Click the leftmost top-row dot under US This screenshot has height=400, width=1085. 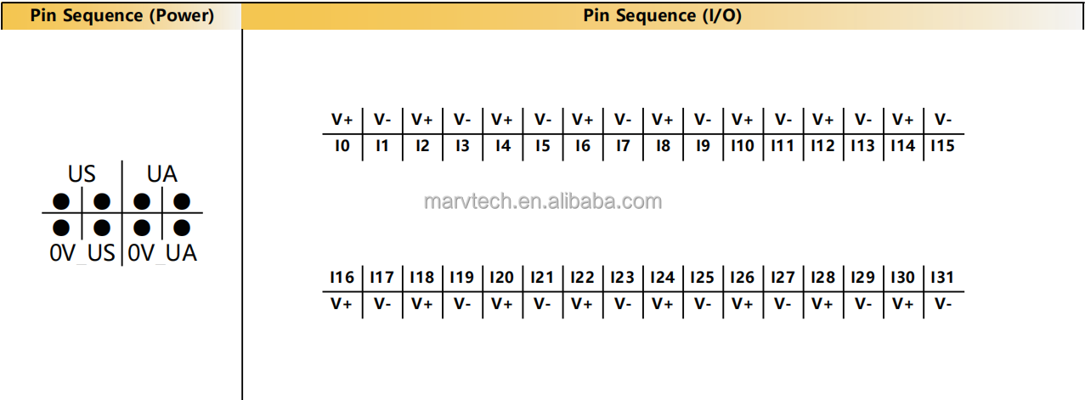point(61,201)
